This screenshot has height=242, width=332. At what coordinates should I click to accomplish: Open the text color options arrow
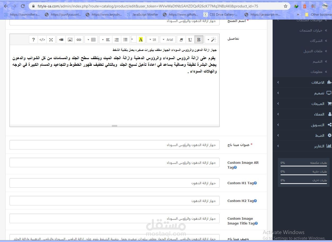point(133,39)
